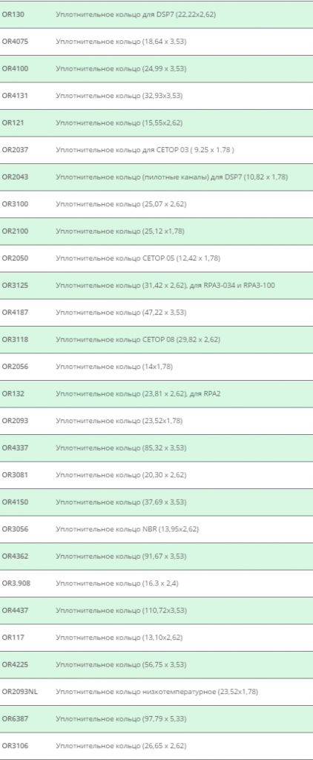Select the OR2056 14x1,78 ring entry
Viewport: 313px width, 760px height.
156,367
